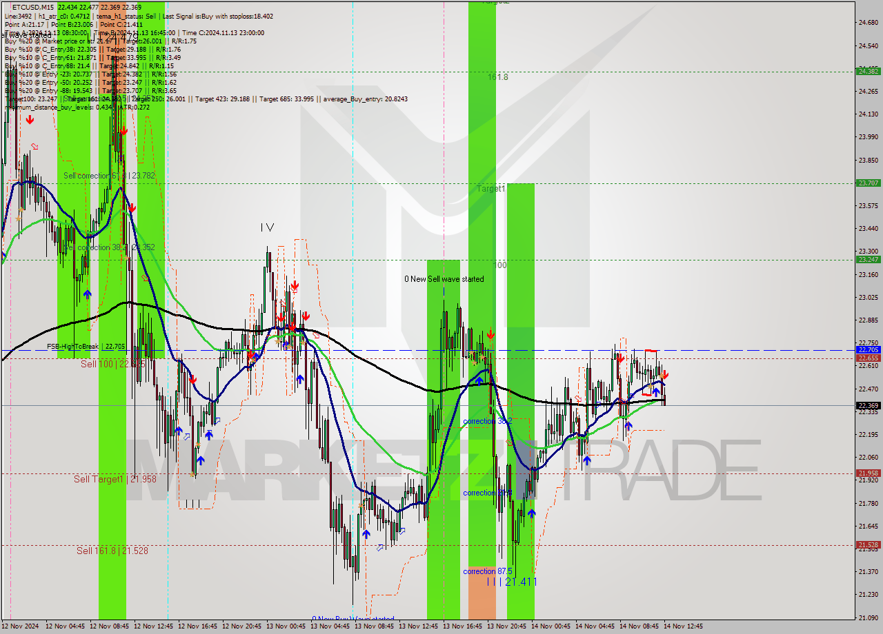The width and height of the screenshot is (883, 634).
Task: Click the green 23.707 price tag
Action: pyautogui.click(x=868, y=183)
